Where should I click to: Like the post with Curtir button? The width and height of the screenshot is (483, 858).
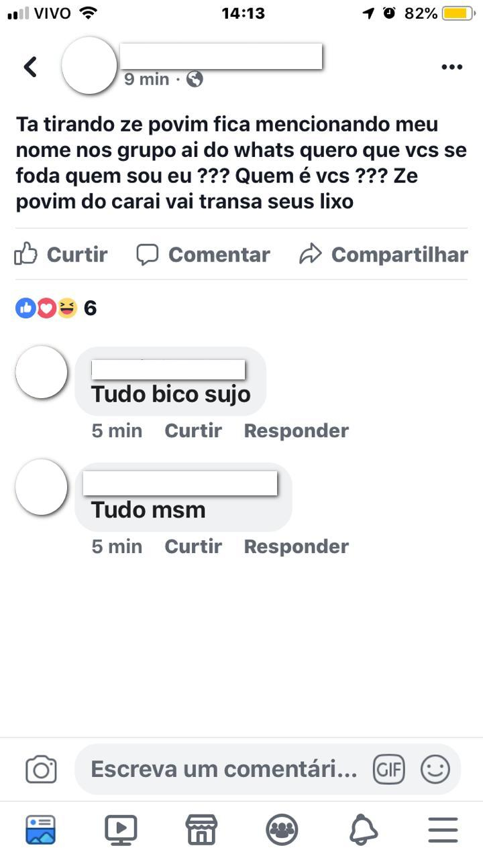pos(61,254)
